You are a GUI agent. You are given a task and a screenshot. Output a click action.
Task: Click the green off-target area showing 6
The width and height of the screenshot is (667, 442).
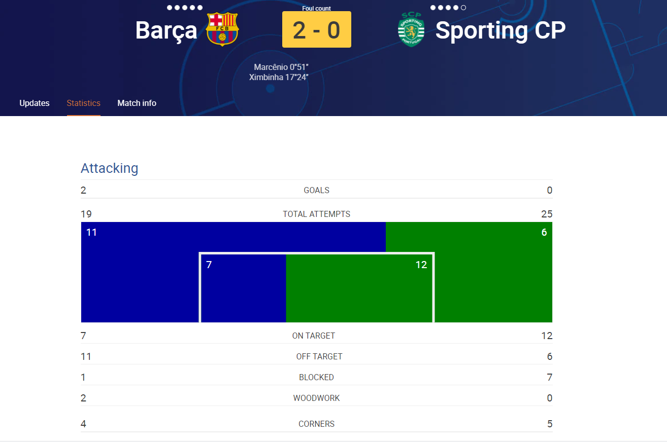pos(493,272)
